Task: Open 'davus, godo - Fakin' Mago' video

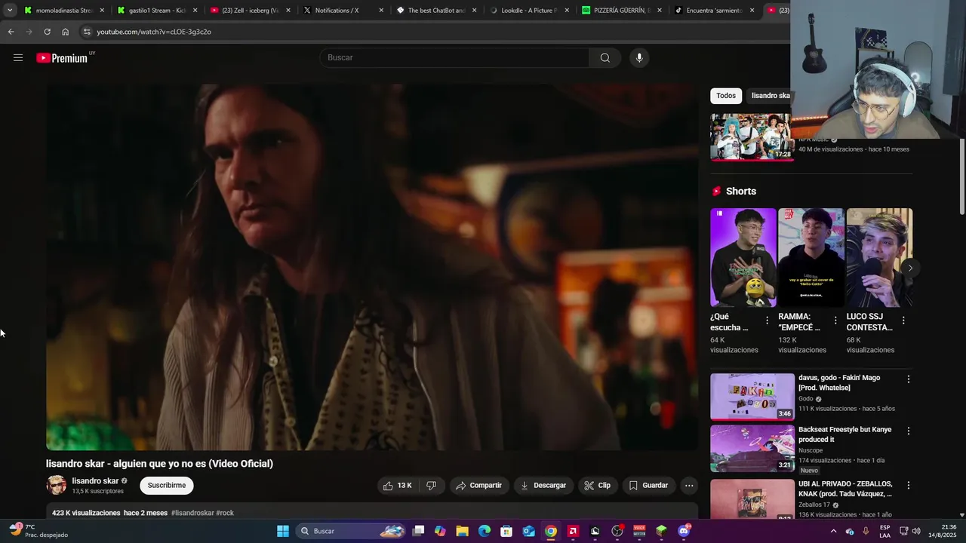Action: pyautogui.click(x=839, y=382)
